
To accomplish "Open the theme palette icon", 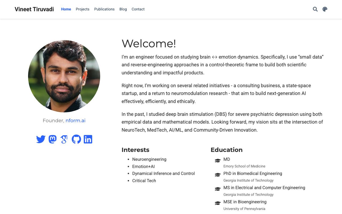I will [x=325, y=9].
